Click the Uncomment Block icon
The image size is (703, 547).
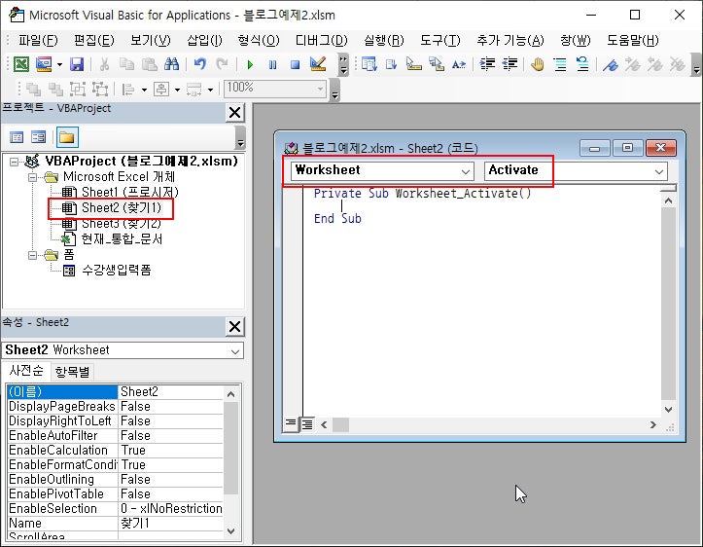[x=582, y=64]
